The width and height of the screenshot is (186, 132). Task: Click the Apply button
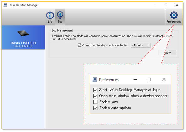click(167, 53)
